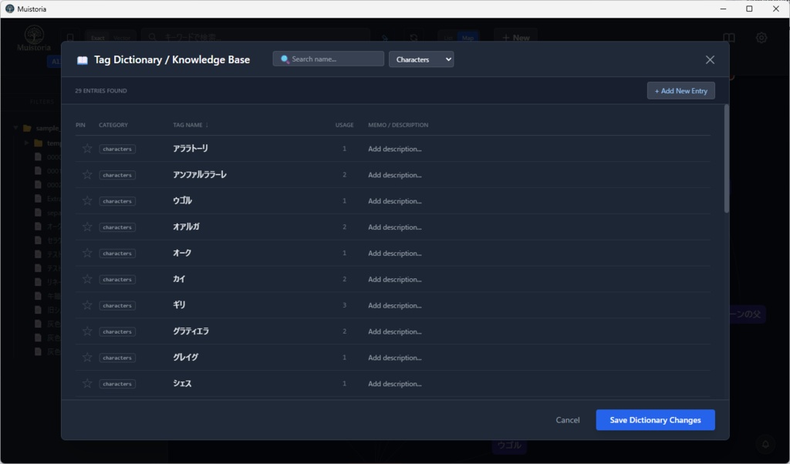Sort by the TAG NAME column header
Image resolution: width=790 pixels, height=464 pixels.
coord(191,125)
